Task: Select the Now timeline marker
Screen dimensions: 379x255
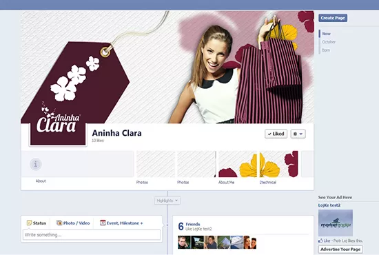Action: click(326, 34)
